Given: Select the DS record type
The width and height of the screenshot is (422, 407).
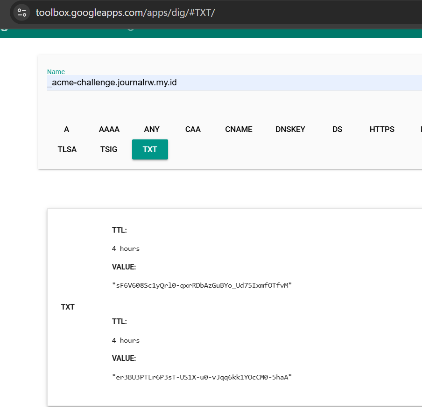Looking at the screenshot, I should (x=337, y=129).
